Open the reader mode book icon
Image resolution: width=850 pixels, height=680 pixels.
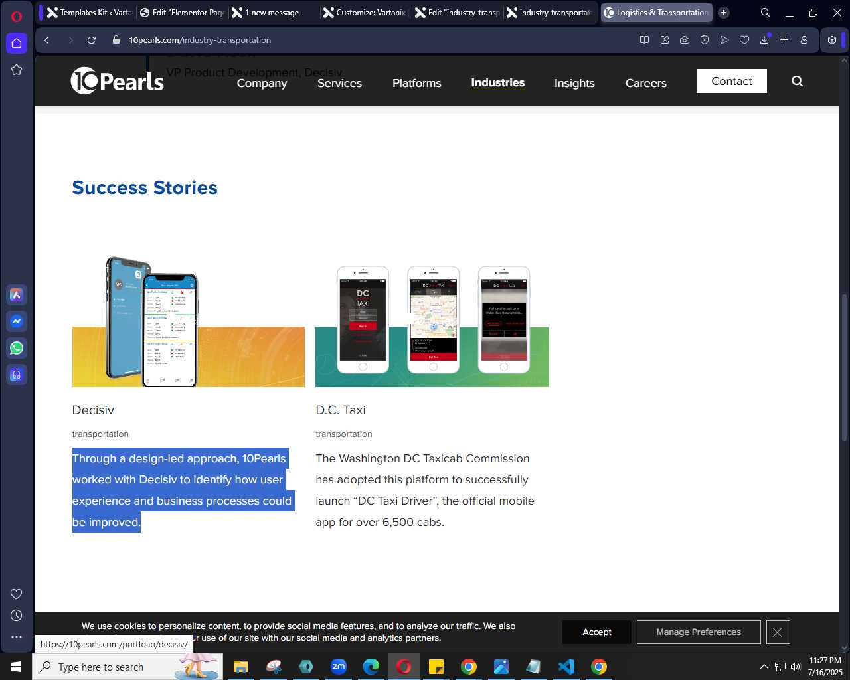click(644, 40)
